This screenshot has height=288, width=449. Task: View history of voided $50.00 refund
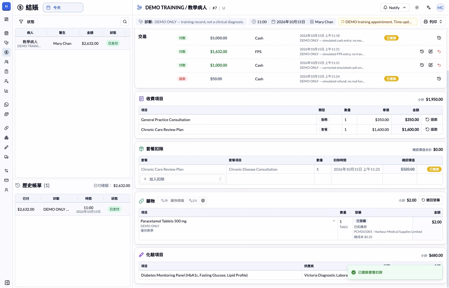pyautogui.click(x=439, y=79)
